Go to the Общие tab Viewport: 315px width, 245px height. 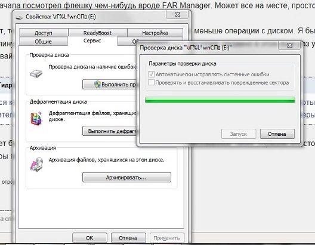(x=43, y=41)
